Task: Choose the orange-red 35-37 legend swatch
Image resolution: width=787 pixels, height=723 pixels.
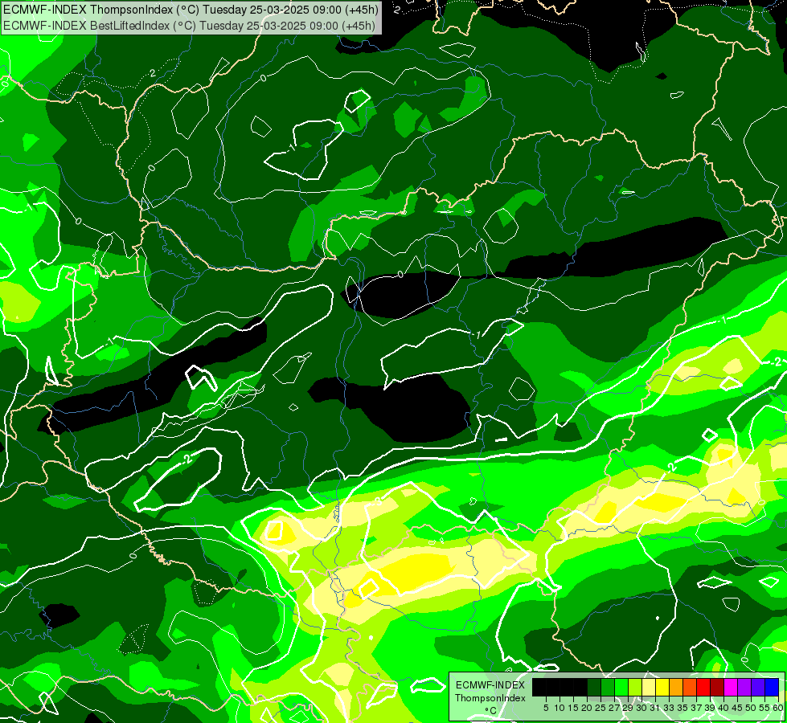Action: pos(690,688)
